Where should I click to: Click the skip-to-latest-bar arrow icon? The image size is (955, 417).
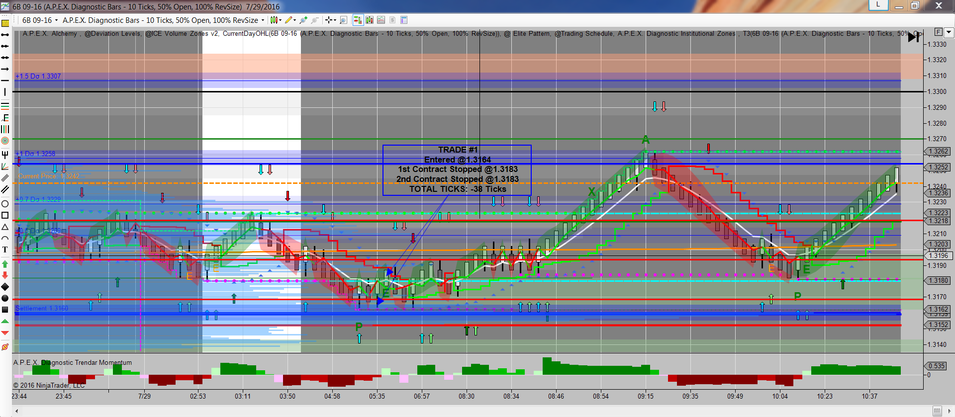click(913, 37)
